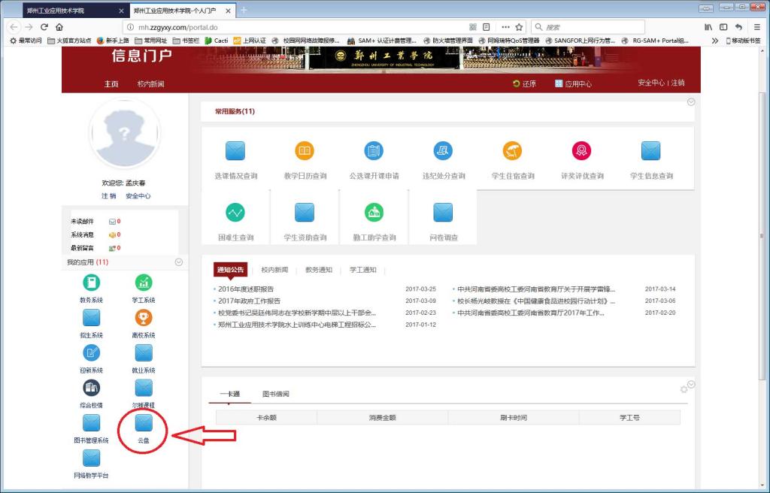Image resolution: width=770 pixels, height=493 pixels.
Task: Bookmark this page with the star
Action: point(519,27)
